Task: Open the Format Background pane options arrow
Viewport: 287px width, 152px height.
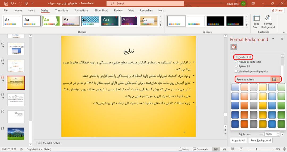Action: coord(273,39)
